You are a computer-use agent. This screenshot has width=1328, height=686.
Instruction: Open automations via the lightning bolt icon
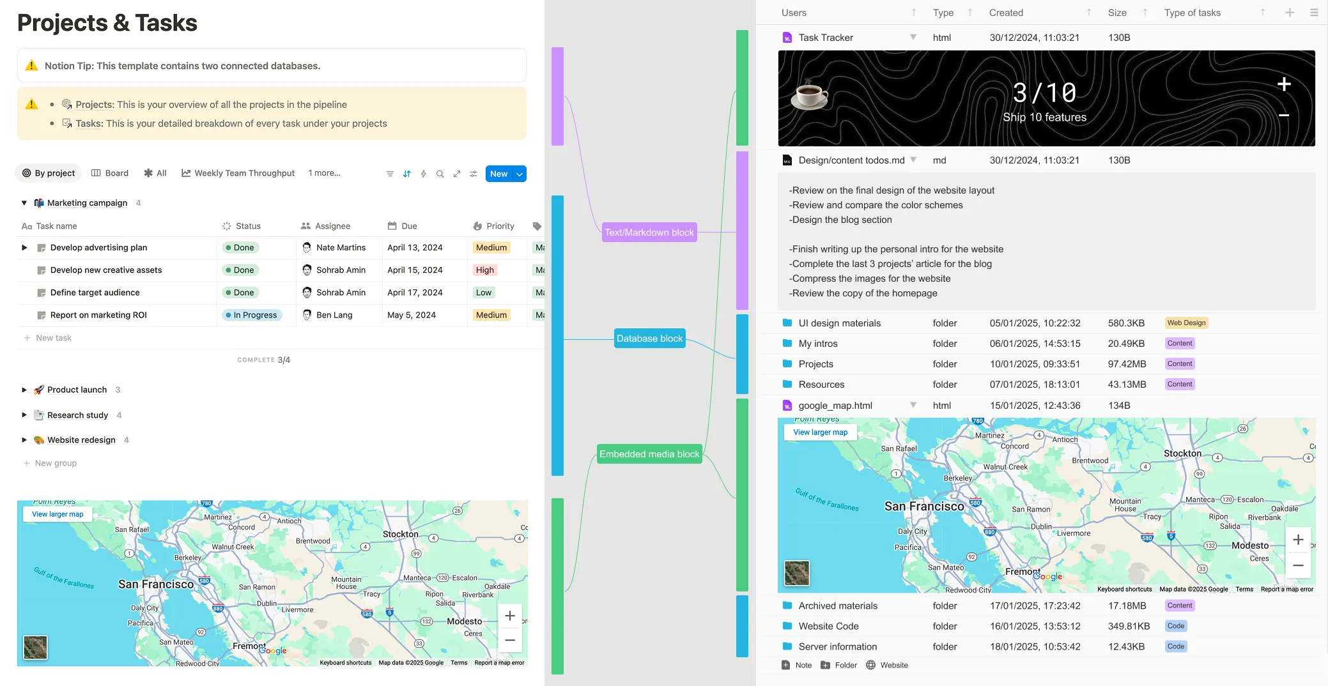pos(423,174)
